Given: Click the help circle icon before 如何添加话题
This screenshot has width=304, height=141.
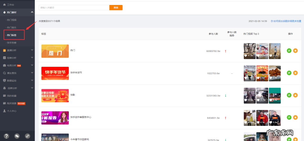Looking at the screenshot, I should pyautogui.click(x=272, y=21).
